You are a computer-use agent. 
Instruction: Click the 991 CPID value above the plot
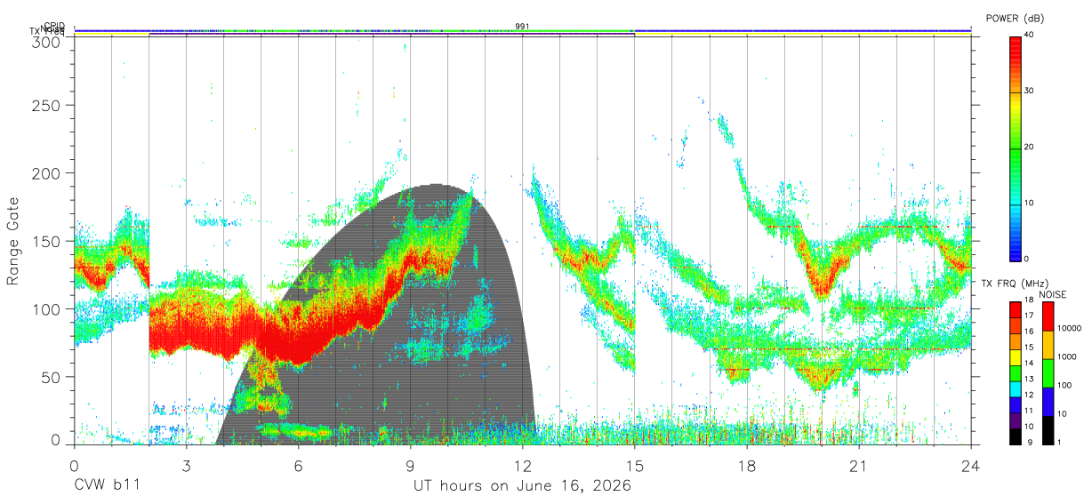(x=522, y=27)
